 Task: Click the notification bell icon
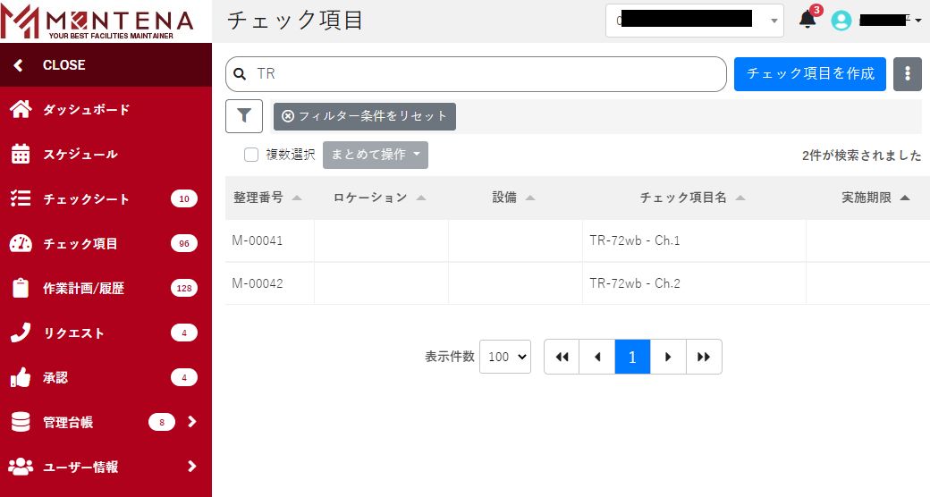click(807, 20)
